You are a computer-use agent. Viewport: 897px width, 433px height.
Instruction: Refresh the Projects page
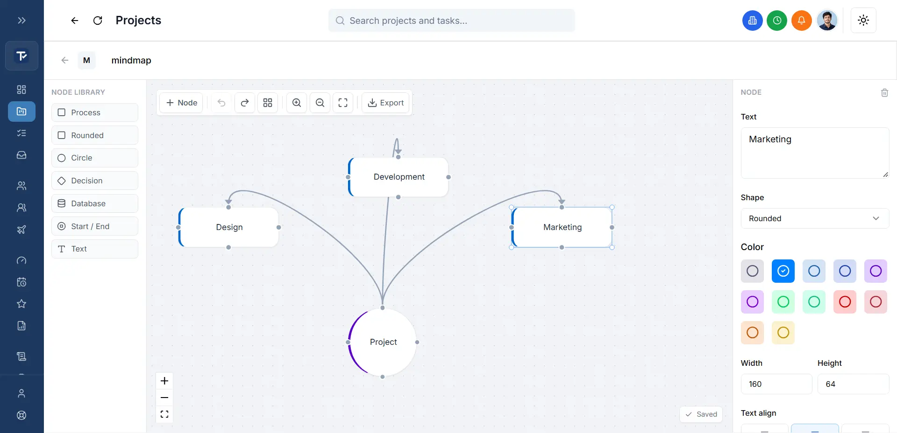pyautogui.click(x=98, y=20)
